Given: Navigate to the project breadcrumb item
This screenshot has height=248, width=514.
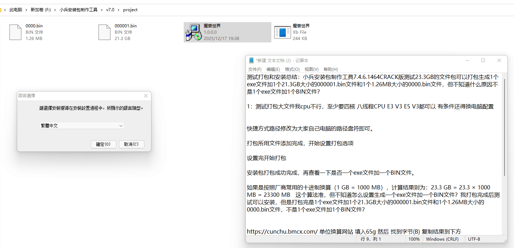Looking at the screenshot, I should pos(130,9).
